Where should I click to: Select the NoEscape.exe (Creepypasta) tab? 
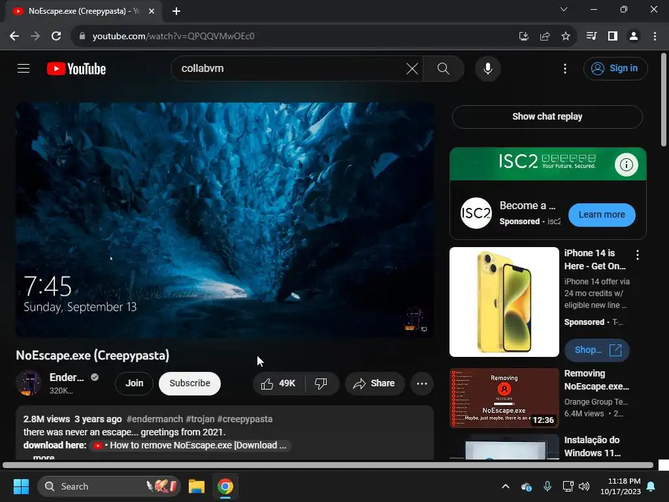pyautogui.click(x=84, y=11)
